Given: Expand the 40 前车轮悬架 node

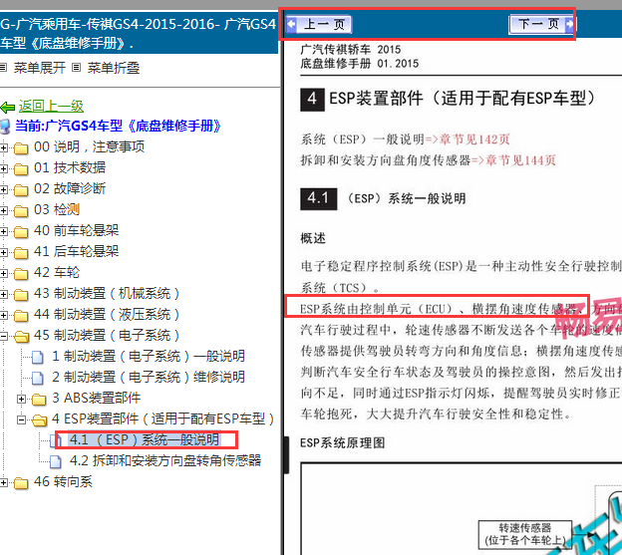Looking at the screenshot, I should pos(3,231).
